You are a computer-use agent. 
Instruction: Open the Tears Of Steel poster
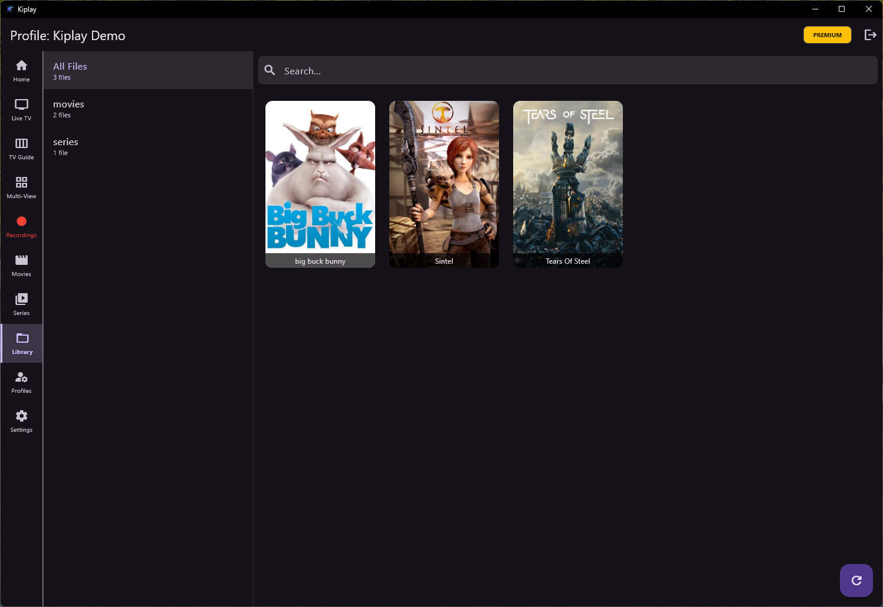(x=568, y=183)
